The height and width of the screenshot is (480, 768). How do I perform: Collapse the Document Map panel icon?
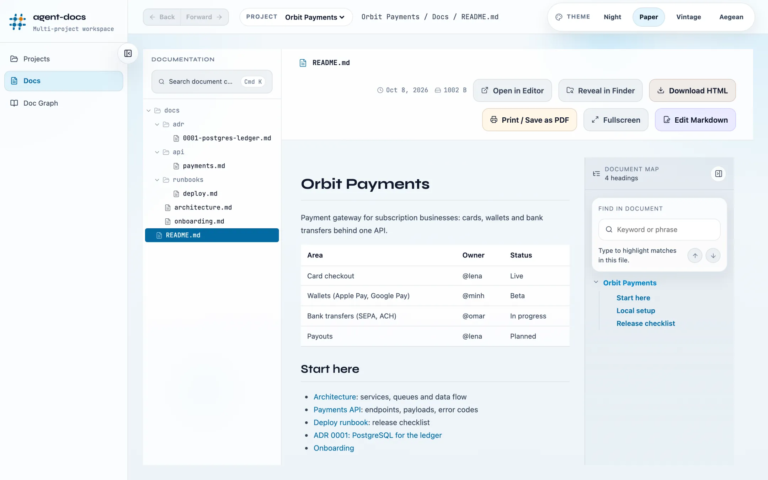[719, 174]
